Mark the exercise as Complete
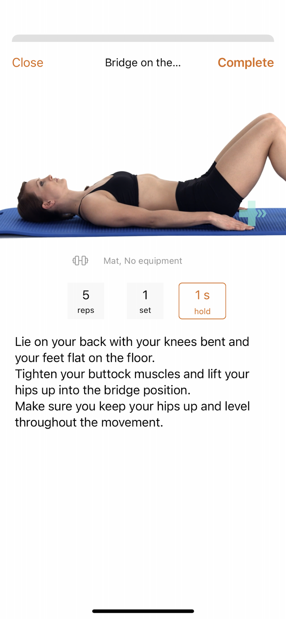 (246, 62)
